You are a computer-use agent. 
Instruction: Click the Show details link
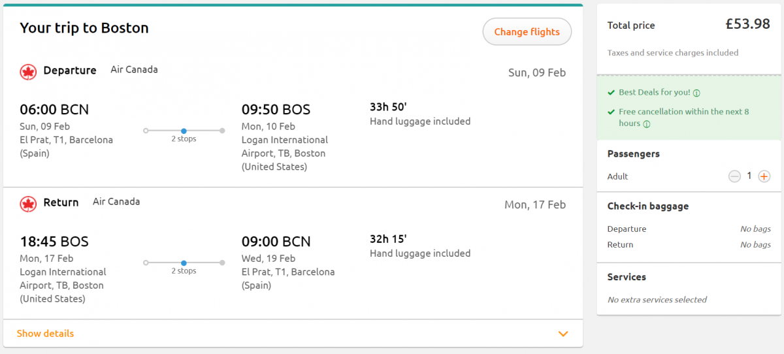[x=45, y=334]
